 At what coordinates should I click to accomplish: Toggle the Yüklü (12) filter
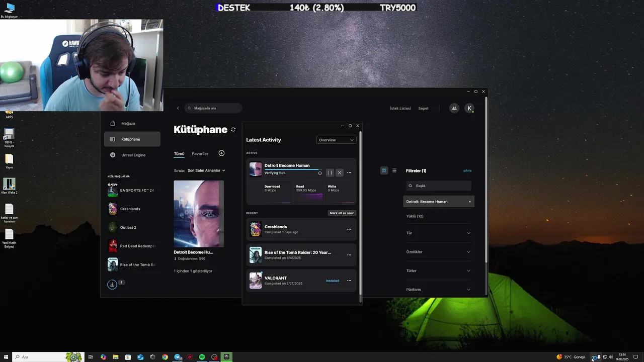415,216
